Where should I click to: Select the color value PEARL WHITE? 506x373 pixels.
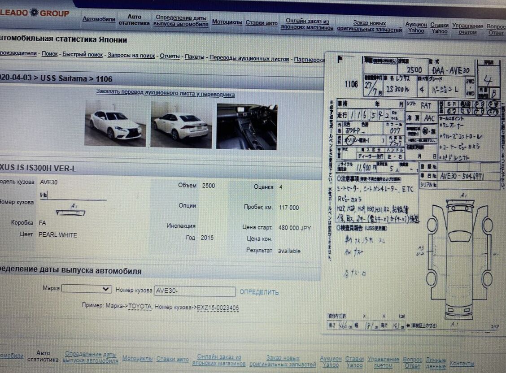point(58,235)
